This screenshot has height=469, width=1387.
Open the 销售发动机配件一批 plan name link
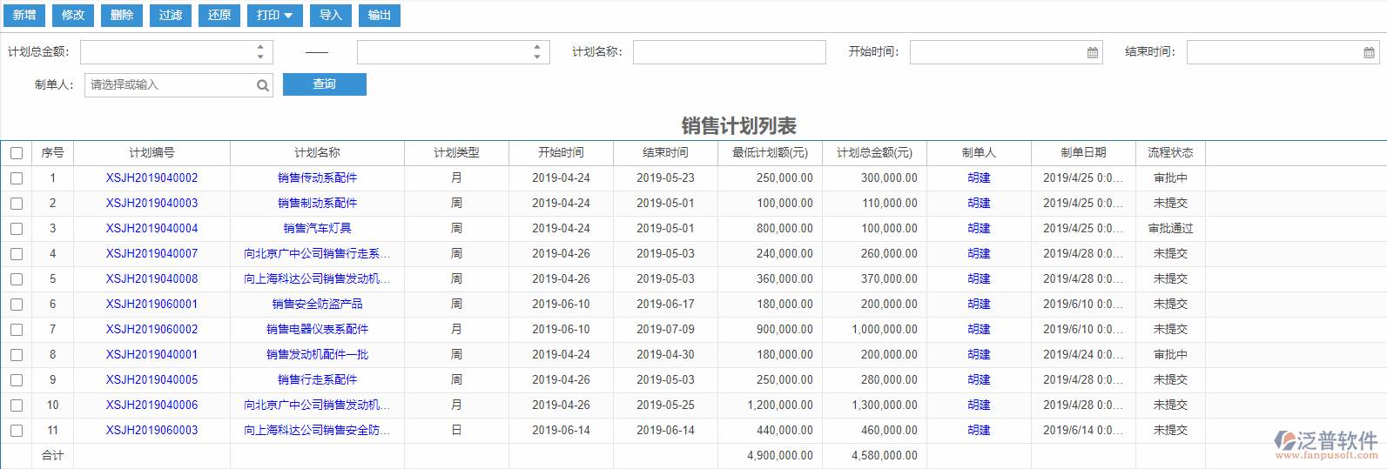(318, 355)
